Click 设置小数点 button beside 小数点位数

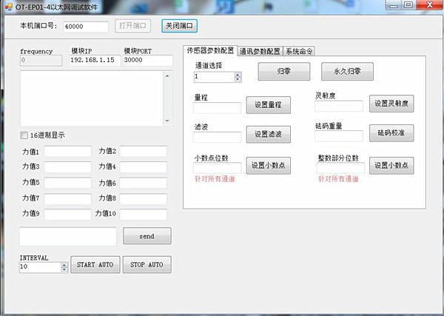pos(269,166)
